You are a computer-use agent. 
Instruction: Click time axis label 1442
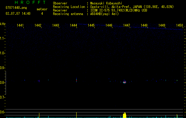[38, 25]
